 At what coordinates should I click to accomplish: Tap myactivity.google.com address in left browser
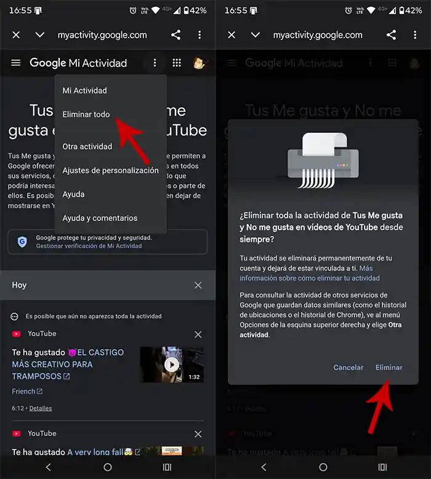[102, 35]
